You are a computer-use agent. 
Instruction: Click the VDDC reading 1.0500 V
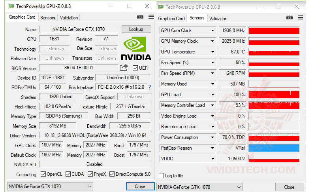233,159
